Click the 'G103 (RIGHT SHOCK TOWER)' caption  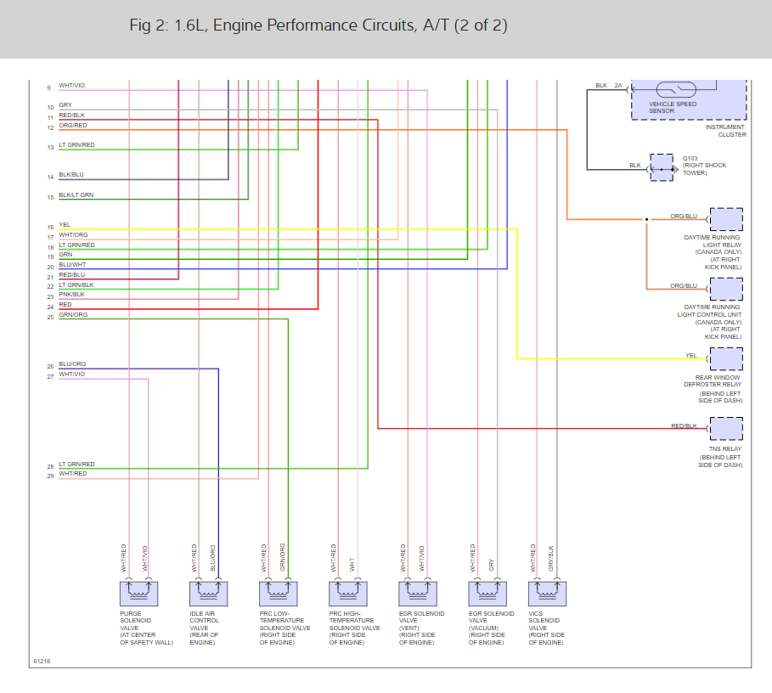[704, 166]
